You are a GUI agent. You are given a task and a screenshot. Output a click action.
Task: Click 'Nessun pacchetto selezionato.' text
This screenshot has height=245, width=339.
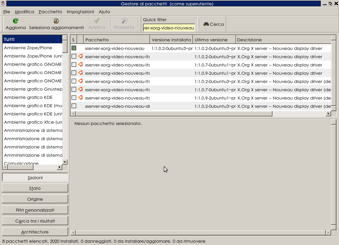(x=108, y=123)
